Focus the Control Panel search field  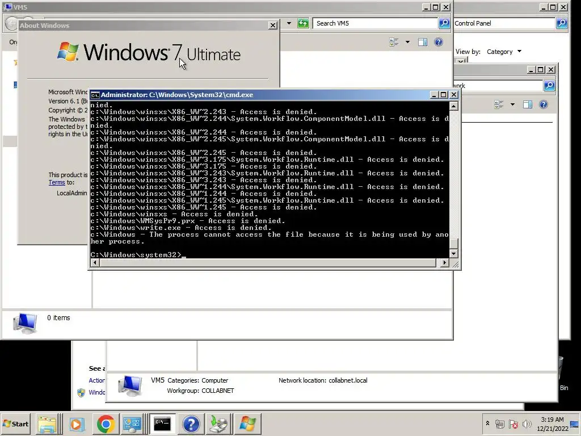coord(504,23)
